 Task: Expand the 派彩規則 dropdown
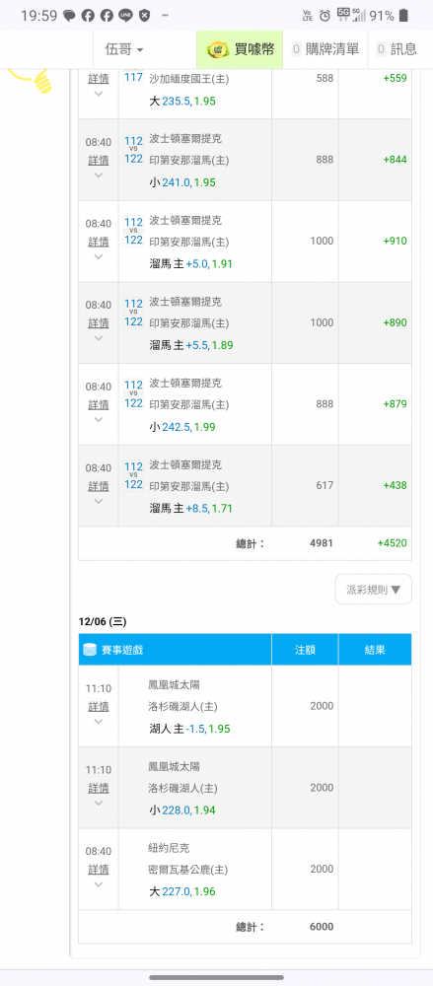pos(373,590)
